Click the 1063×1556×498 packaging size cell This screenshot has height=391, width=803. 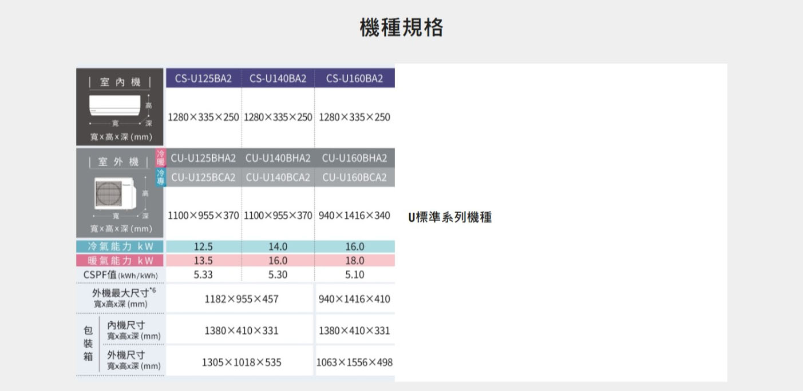354,362
